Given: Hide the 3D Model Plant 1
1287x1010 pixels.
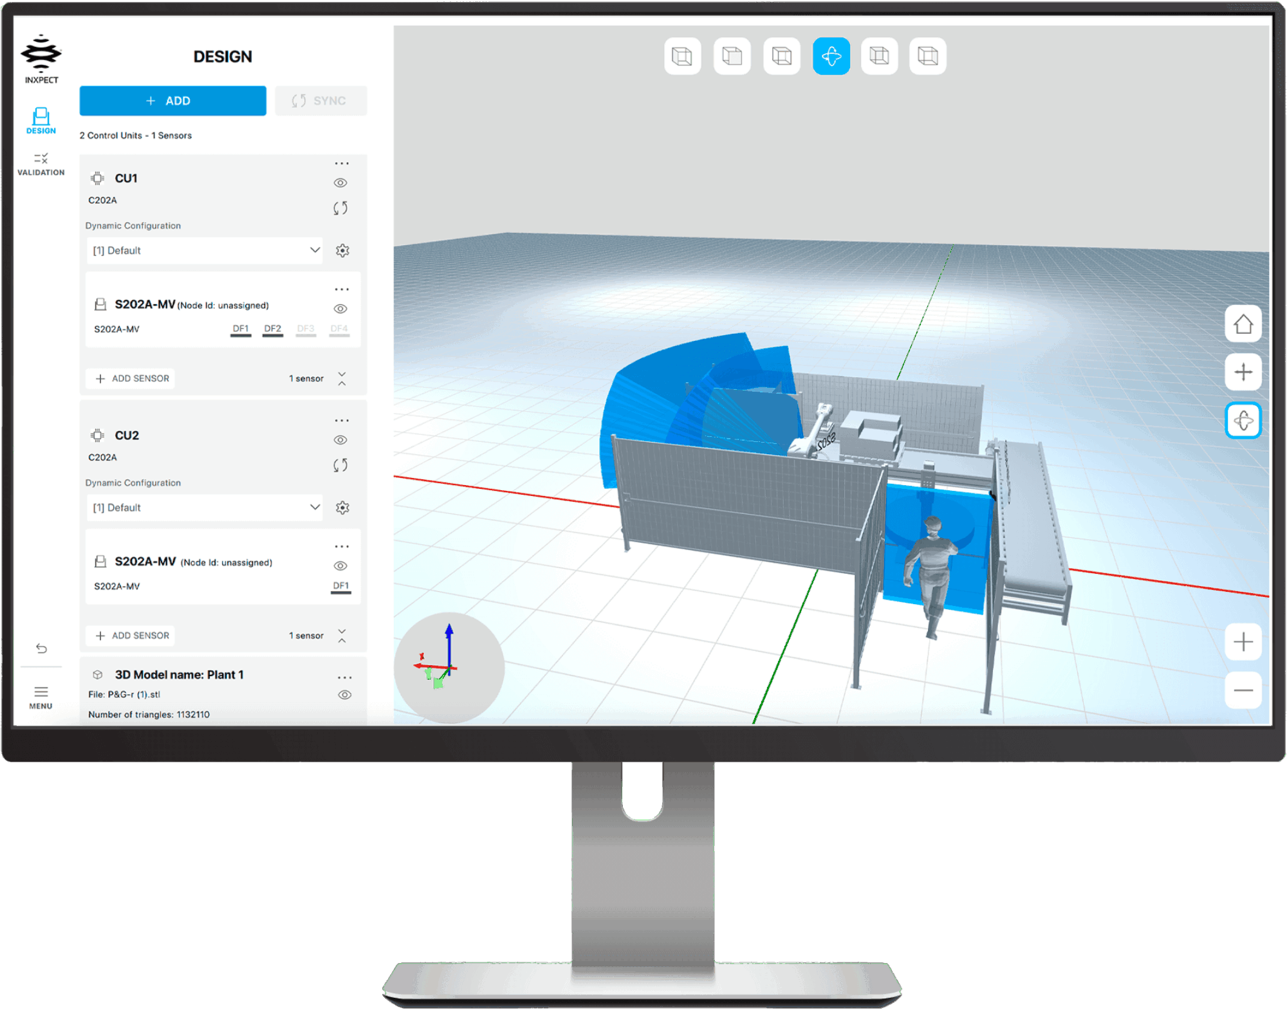Looking at the screenshot, I should click(345, 695).
